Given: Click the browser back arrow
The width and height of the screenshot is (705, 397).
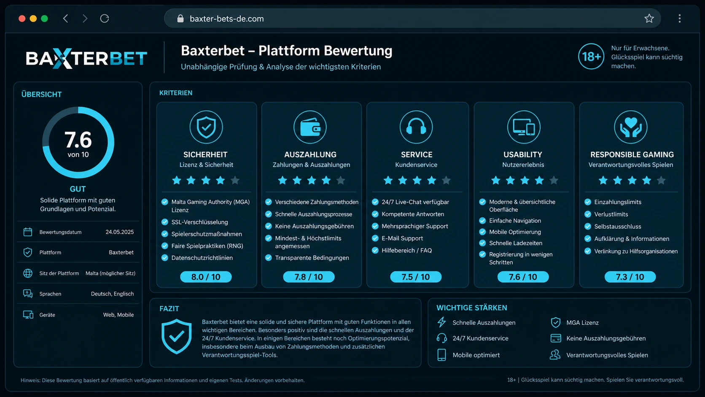Looking at the screenshot, I should (x=65, y=19).
